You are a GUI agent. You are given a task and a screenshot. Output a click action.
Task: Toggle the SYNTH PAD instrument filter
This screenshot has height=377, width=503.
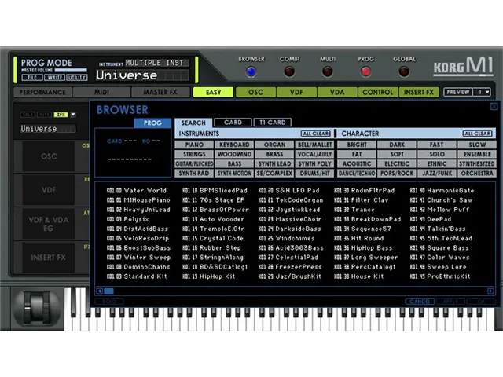(194, 174)
